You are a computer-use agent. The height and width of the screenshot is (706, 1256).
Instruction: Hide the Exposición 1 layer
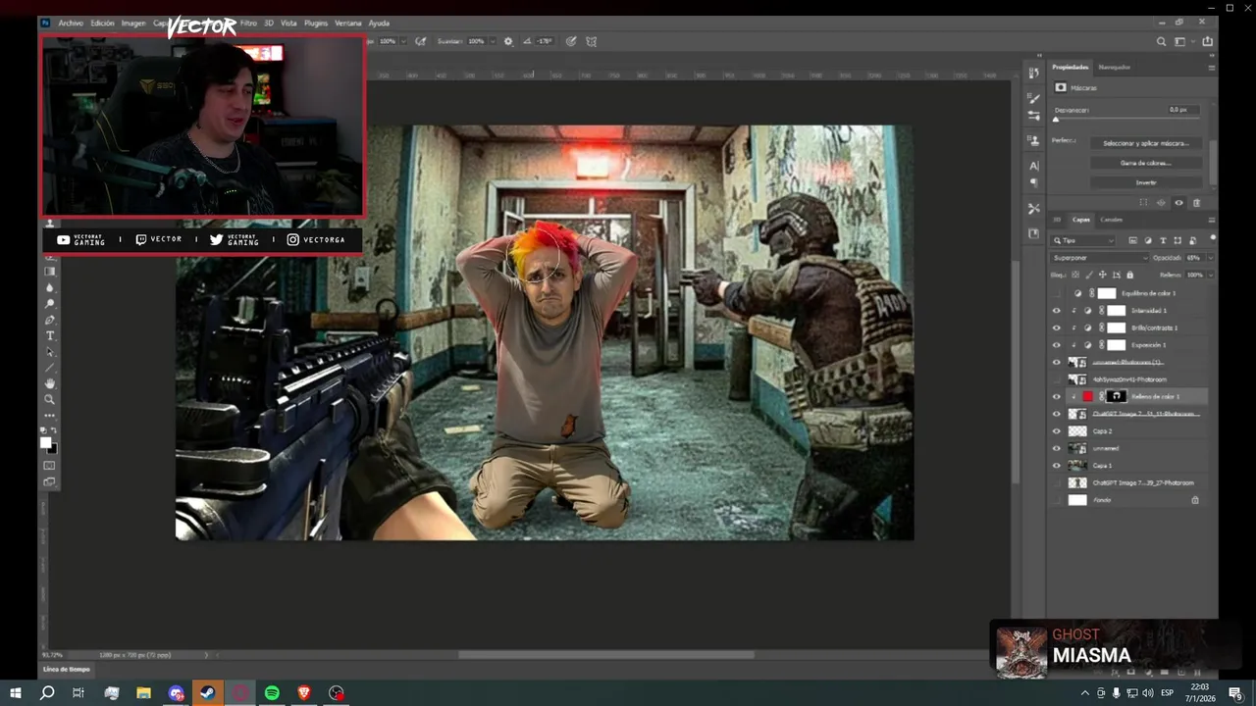click(1057, 345)
